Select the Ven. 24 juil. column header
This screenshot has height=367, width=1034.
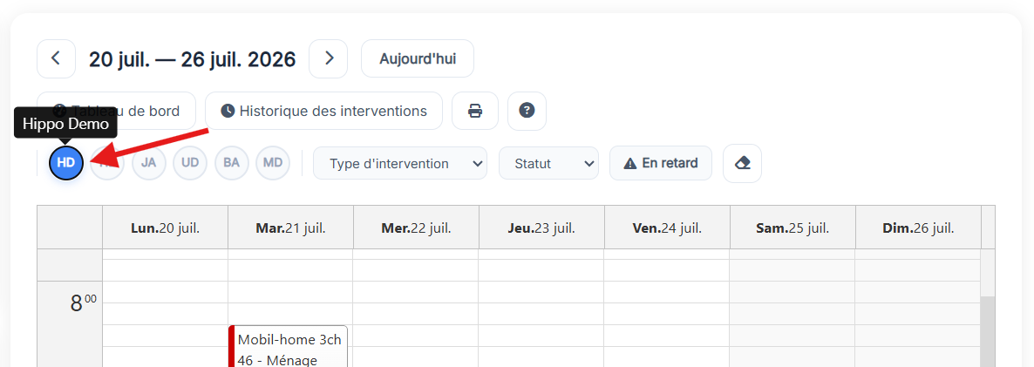point(667,228)
